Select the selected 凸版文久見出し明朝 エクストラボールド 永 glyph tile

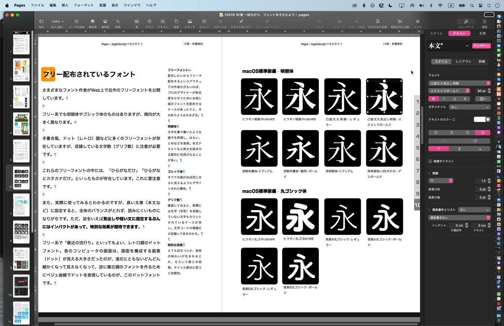pyautogui.click(x=384, y=96)
